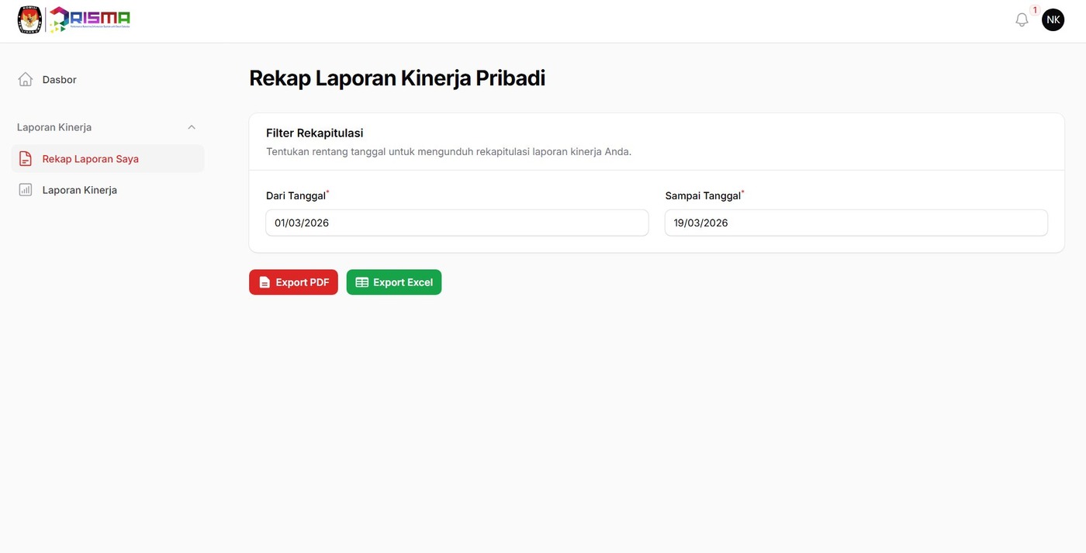The width and height of the screenshot is (1086, 553).
Task: Navigate to Dasbor in the sidebar
Action: pos(59,78)
